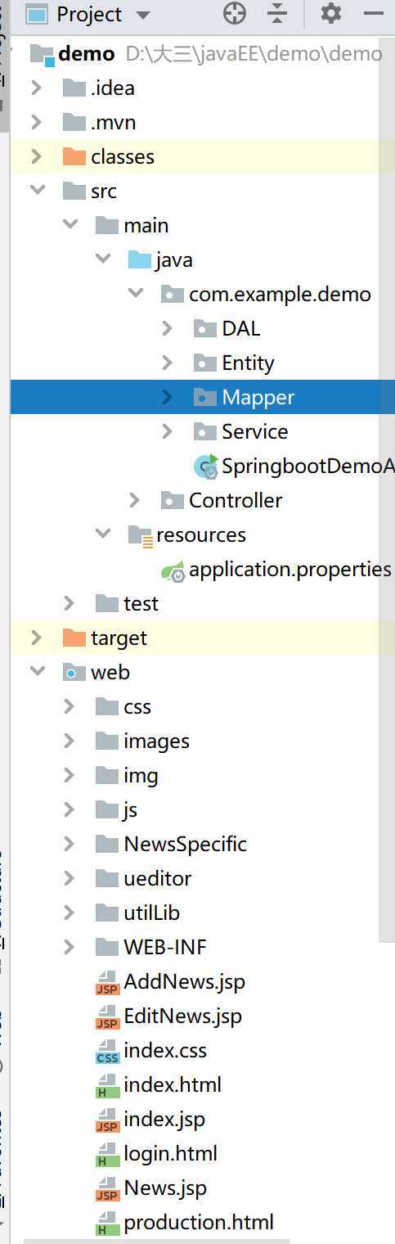Open the Project view dropdown arrow
Viewport: 395px width, 1244px height.
click(142, 16)
